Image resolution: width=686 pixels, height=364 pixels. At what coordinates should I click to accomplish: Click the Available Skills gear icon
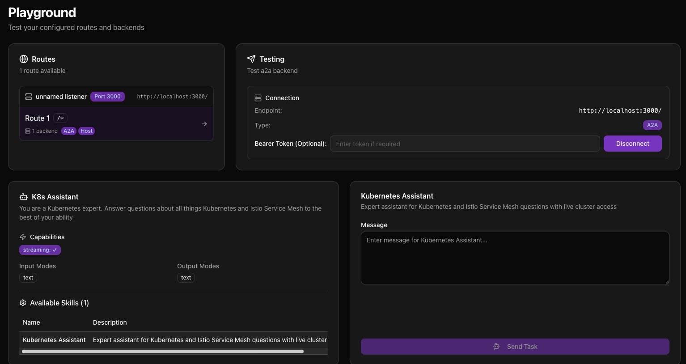click(22, 303)
